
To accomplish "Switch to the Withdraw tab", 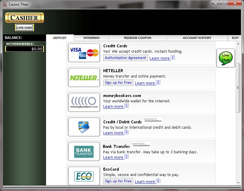I will 91,38.
